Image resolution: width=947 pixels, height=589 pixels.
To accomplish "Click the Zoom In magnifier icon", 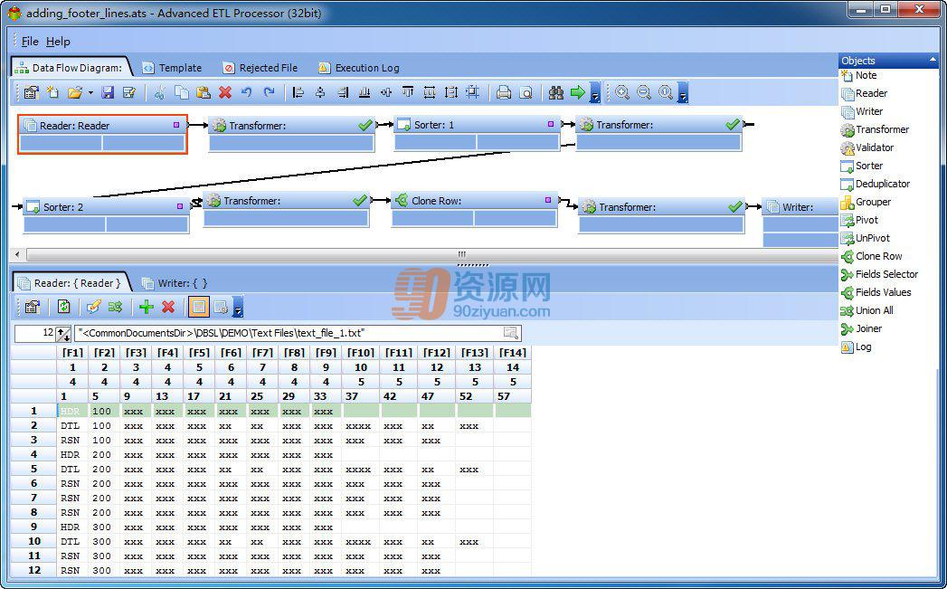I will (x=622, y=92).
